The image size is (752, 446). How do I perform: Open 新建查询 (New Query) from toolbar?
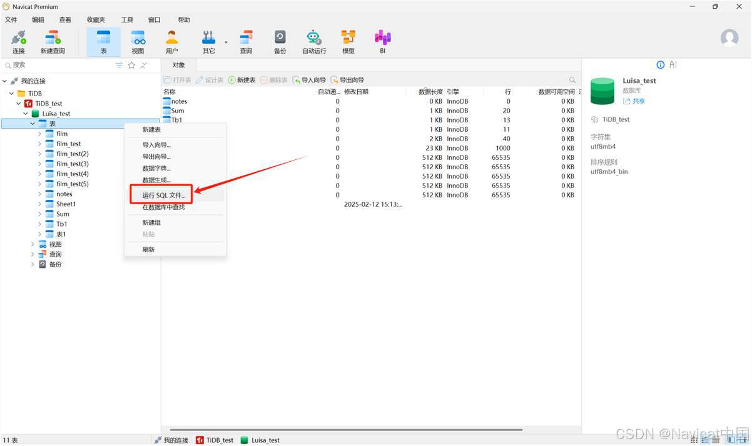click(53, 42)
